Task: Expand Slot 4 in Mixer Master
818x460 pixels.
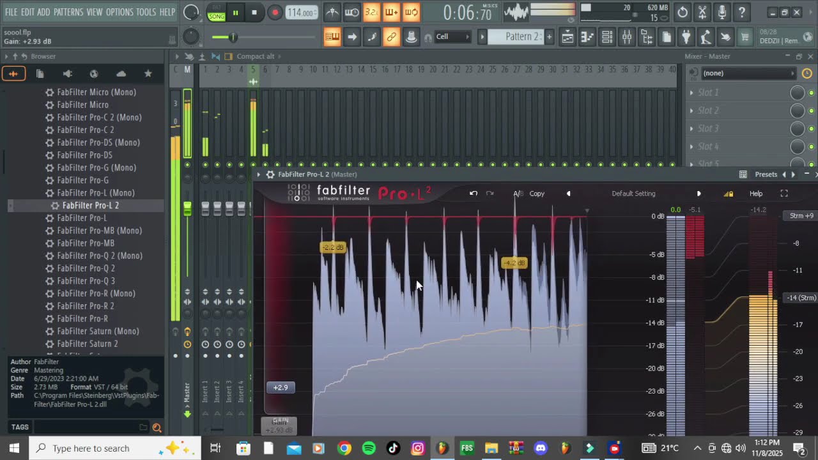Action: 691,146
